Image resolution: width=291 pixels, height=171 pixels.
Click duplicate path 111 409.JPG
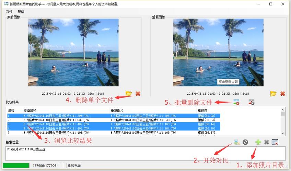click(143, 133)
